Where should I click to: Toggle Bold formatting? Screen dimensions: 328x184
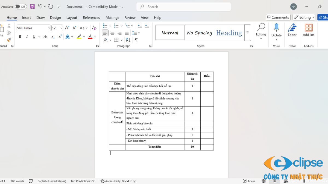point(20,37)
